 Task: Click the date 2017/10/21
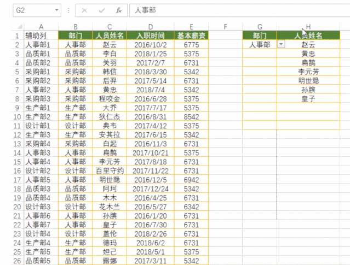tap(151, 153)
